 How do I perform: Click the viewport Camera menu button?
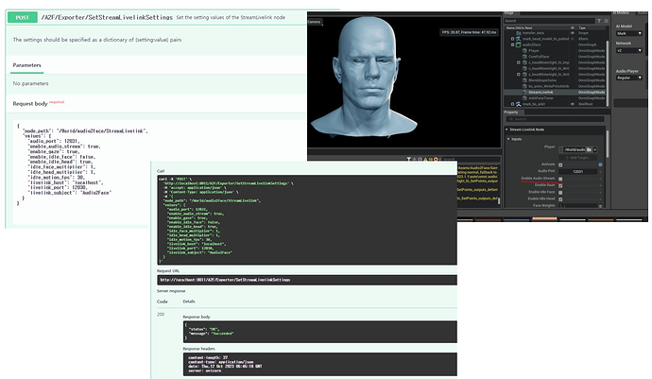tap(315, 22)
